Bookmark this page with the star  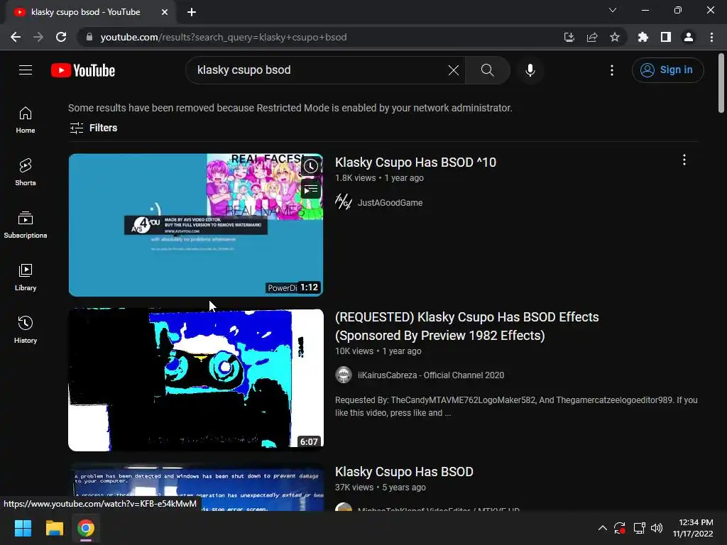point(614,37)
